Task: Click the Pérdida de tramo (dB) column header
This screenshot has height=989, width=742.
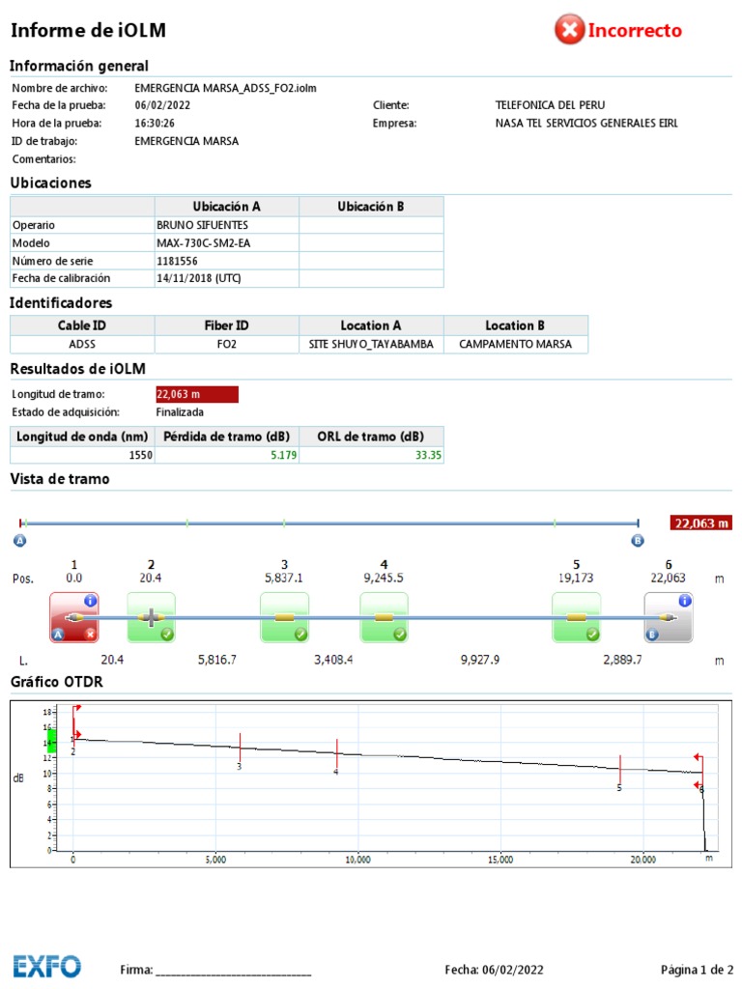Action: tap(226, 437)
